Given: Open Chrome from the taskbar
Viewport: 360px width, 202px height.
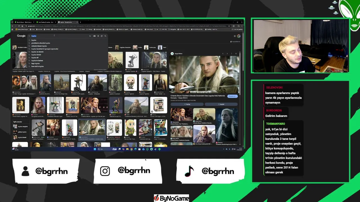Looking at the screenshot, I should 131,149.
